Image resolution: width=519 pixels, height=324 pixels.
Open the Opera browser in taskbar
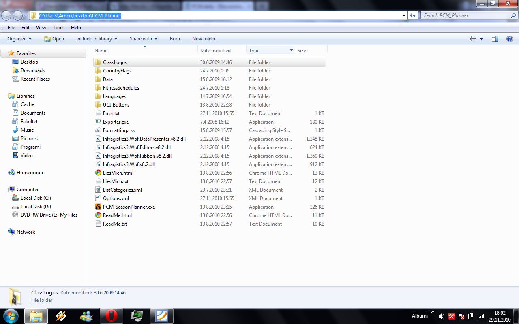point(112,316)
